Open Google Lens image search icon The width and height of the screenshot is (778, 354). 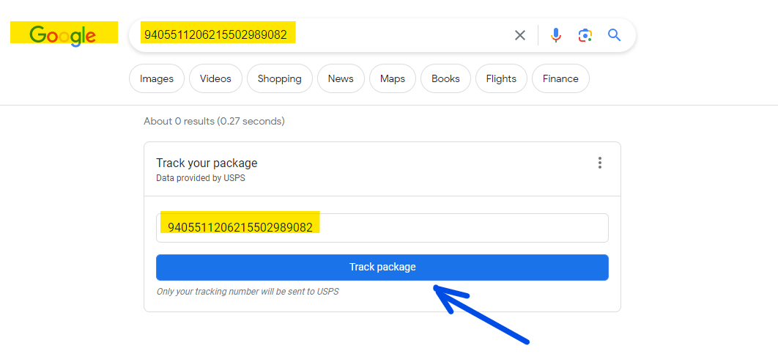585,35
